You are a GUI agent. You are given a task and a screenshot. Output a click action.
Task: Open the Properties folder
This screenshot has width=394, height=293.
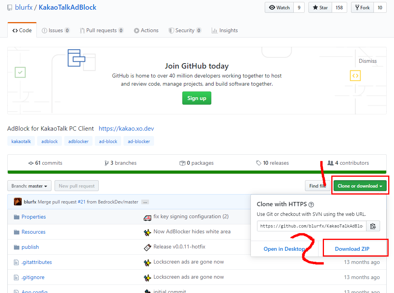coord(34,217)
